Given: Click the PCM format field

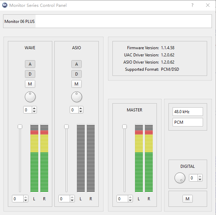Looking at the screenshot, I should point(186,122).
